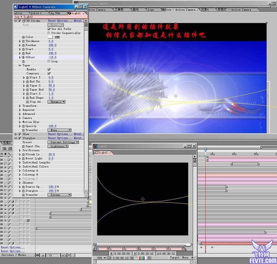
Task: Expand the Transform property group
Action: (x=20, y=106)
